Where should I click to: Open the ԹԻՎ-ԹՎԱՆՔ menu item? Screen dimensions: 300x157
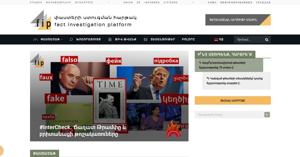pos(126,40)
